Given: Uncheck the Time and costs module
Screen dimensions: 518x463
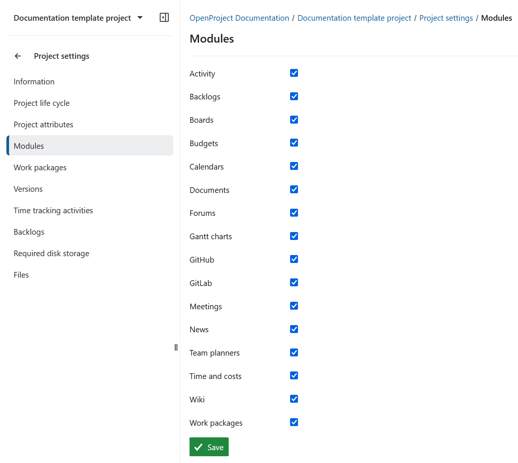Looking at the screenshot, I should pos(294,375).
